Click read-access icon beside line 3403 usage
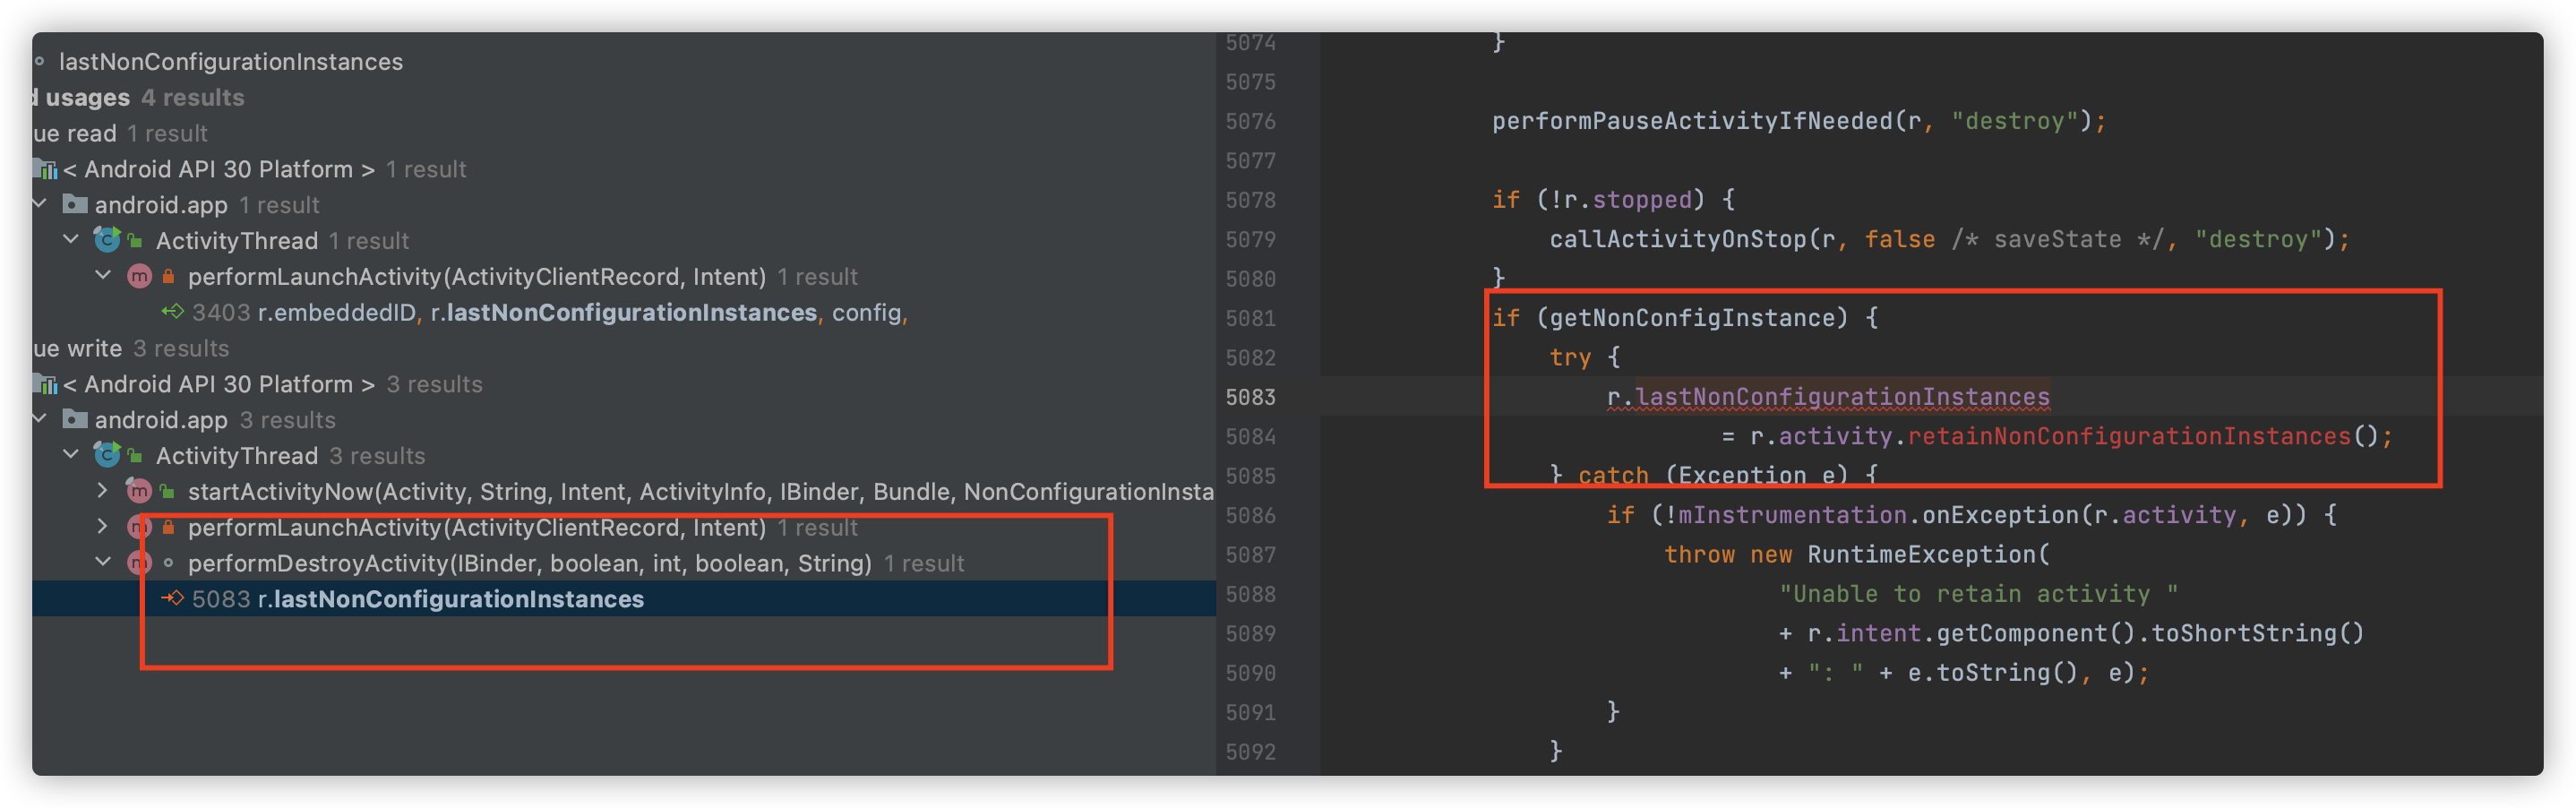The width and height of the screenshot is (2576, 808). coord(172,312)
